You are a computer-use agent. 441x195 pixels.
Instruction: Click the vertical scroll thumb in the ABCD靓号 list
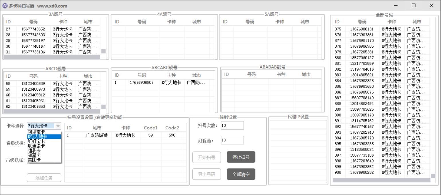coord(103,107)
